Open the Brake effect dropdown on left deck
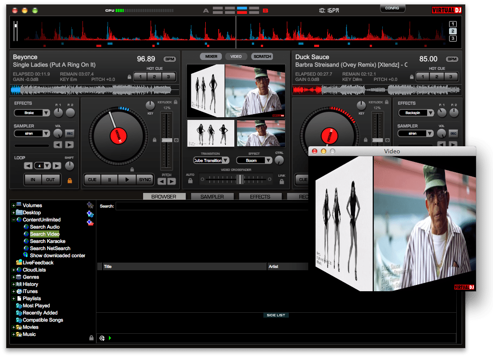 (x=32, y=113)
